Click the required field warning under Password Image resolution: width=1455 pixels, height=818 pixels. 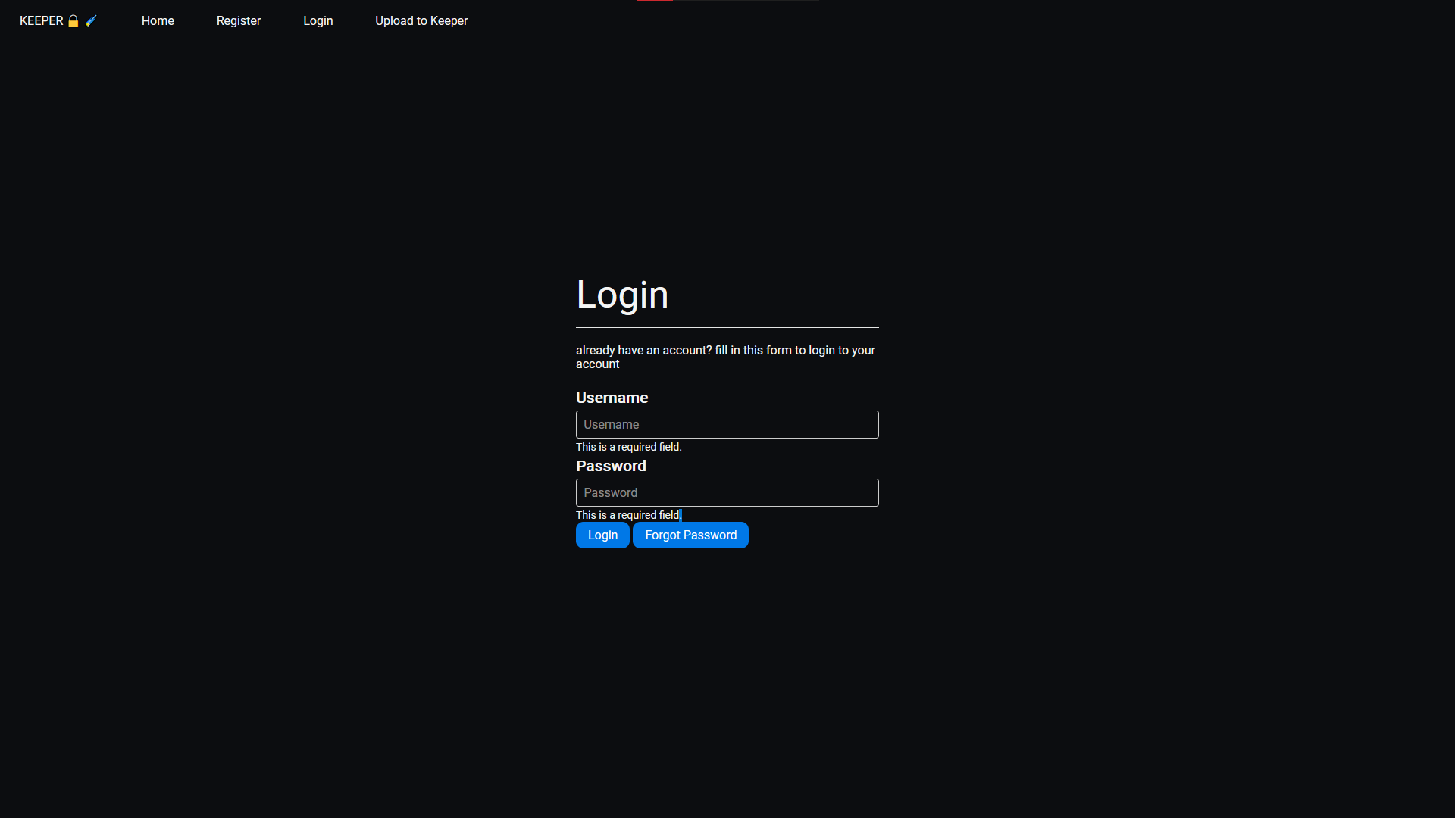pos(628,515)
